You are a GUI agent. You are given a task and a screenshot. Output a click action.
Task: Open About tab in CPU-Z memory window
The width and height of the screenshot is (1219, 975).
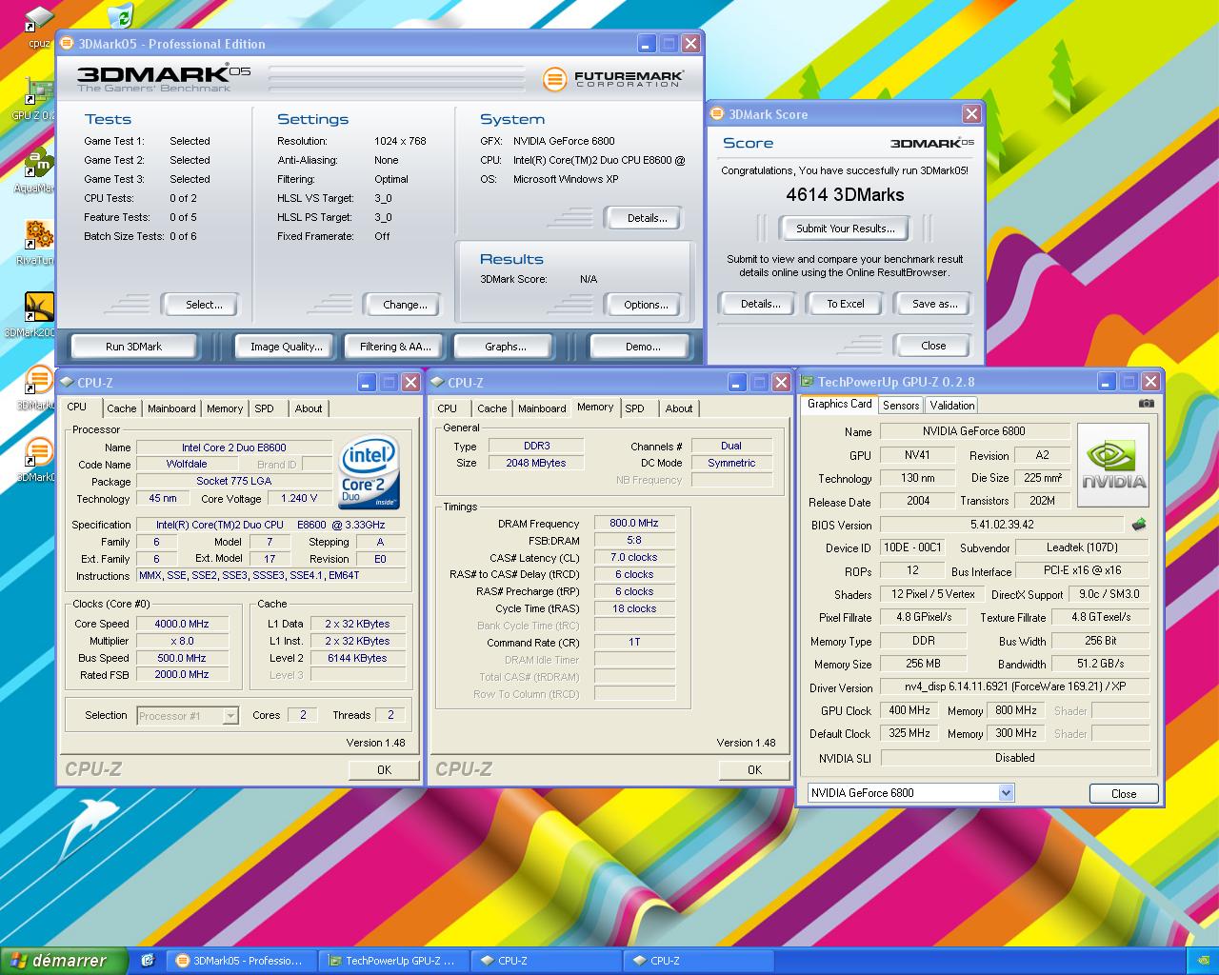(x=679, y=408)
